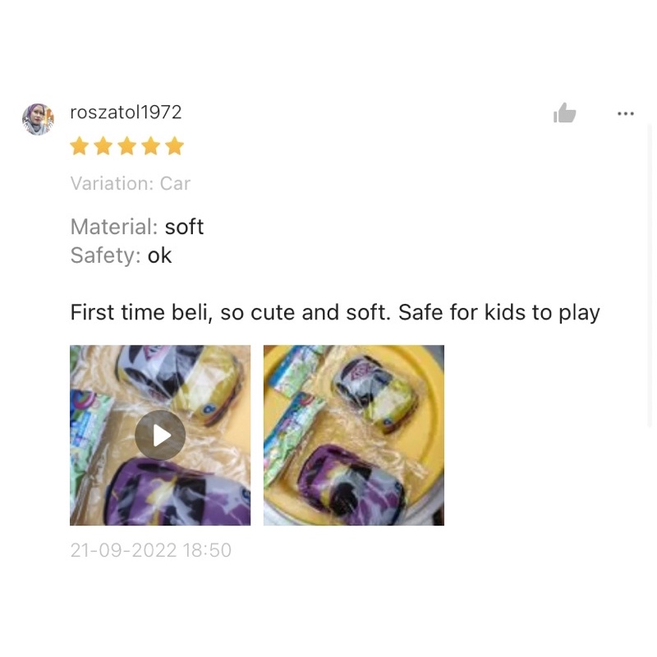This screenshot has width=657, height=657.
Task: Click the Safety: ok attribute line
Action: point(121,255)
